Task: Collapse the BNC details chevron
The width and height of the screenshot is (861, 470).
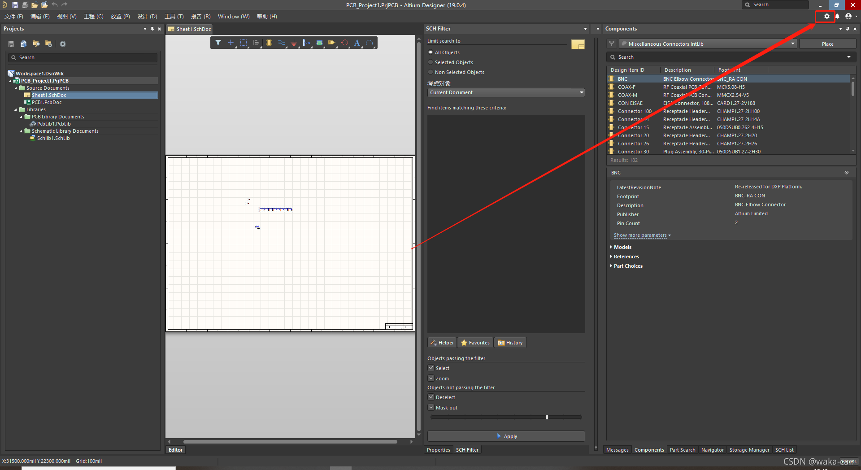Action: coord(847,173)
